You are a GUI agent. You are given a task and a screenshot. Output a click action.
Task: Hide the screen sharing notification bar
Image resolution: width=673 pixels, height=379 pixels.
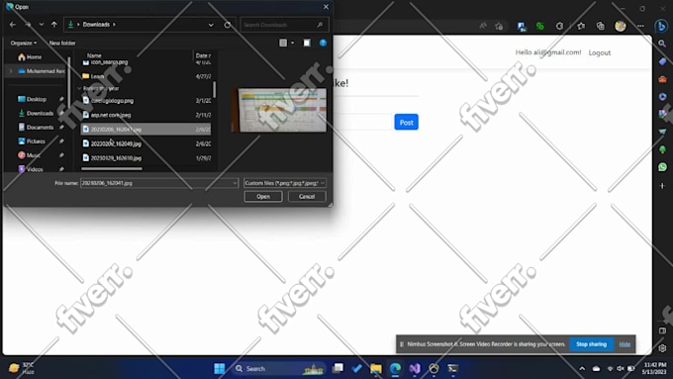[625, 344]
